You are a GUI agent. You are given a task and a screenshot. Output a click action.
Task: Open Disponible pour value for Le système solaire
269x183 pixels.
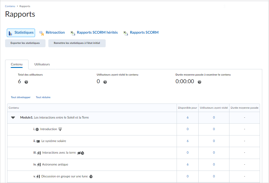[x=188, y=141]
